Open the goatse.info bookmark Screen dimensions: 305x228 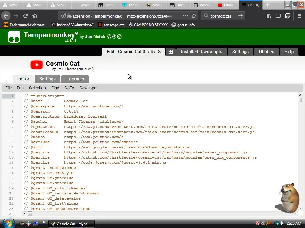pyautogui.click(x=183, y=25)
